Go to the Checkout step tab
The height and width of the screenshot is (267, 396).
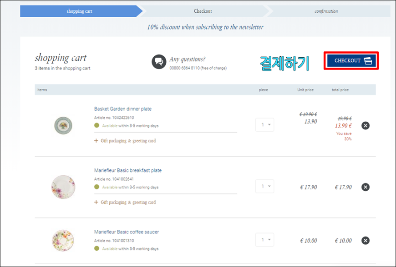coord(203,11)
